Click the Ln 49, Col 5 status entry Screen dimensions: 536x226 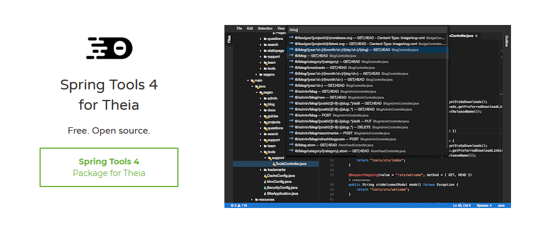point(462,206)
